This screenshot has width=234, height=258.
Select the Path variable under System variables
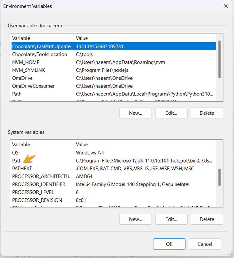[x=17, y=160]
